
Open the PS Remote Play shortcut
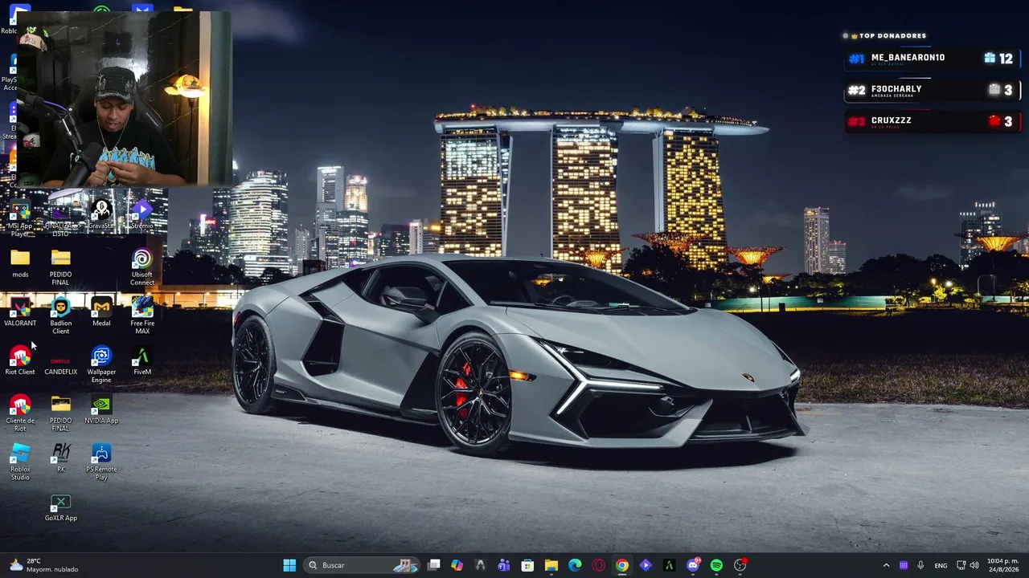click(101, 462)
